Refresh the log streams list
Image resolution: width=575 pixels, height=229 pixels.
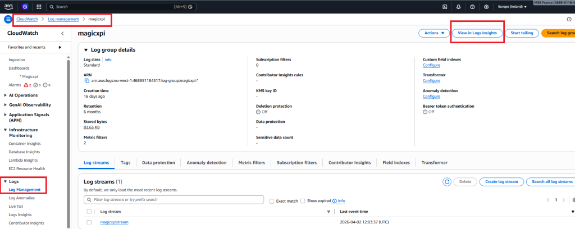coord(447,182)
